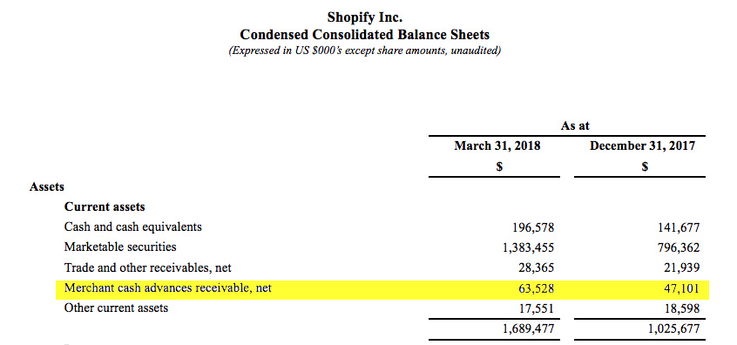Select the Cash and cash equivalents row label
This screenshot has width=737, height=345.
click(x=133, y=227)
